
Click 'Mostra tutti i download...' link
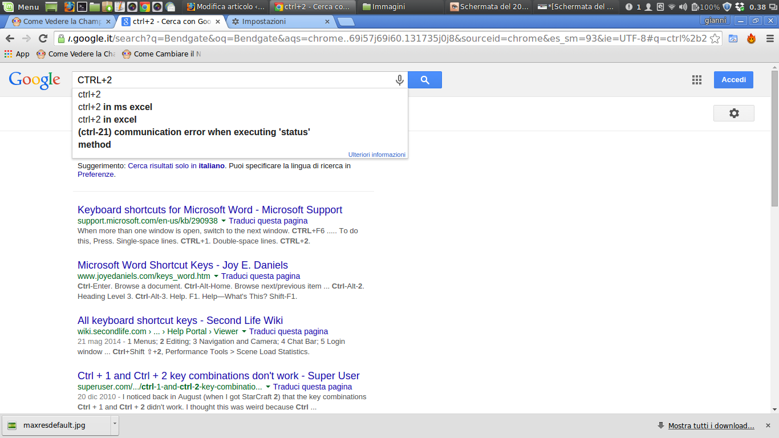[x=711, y=425]
